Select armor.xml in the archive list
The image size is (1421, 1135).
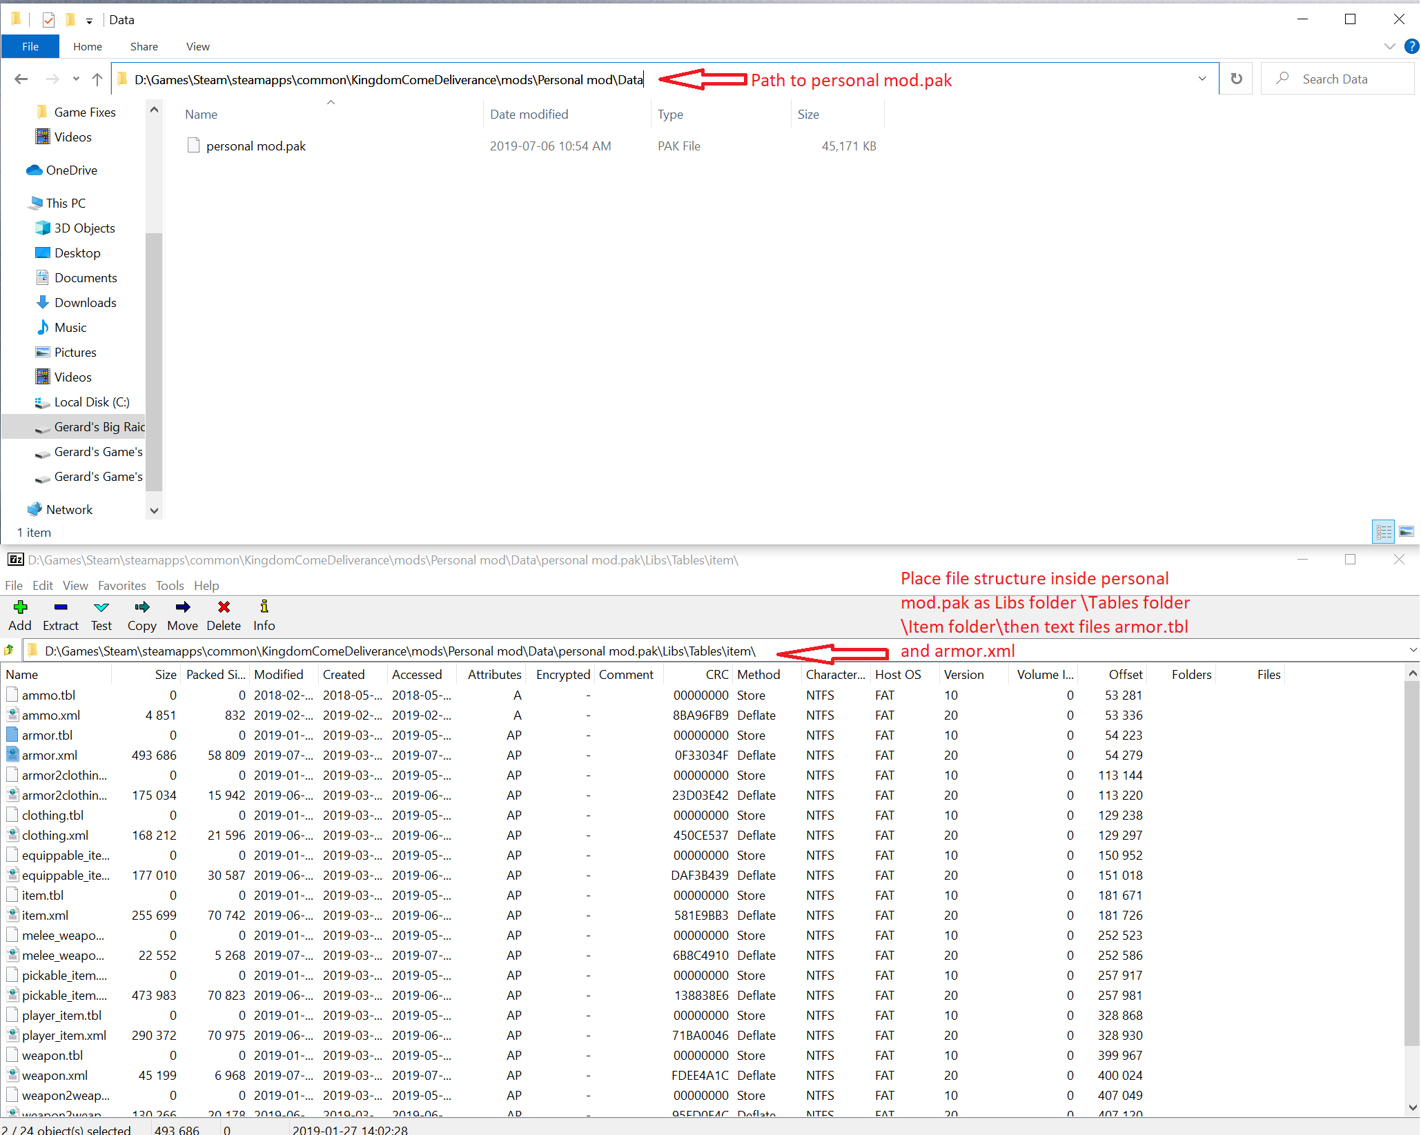50,756
